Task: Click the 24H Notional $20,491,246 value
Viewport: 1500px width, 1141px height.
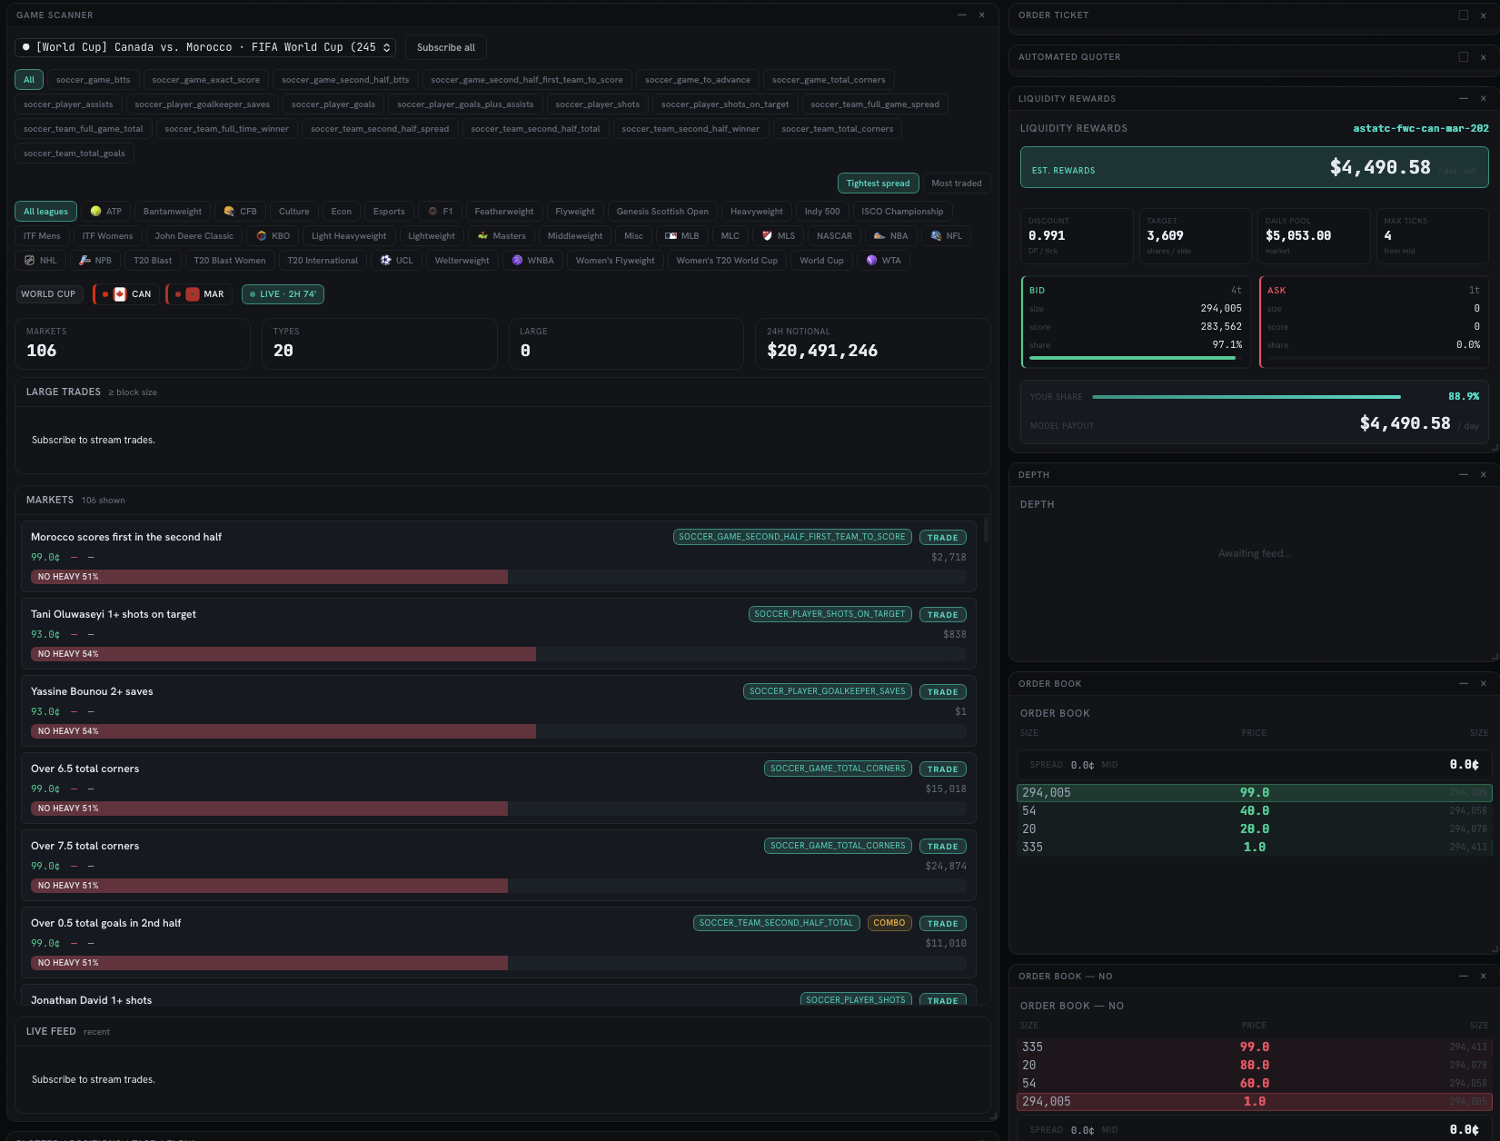Action: pos(822,351)
